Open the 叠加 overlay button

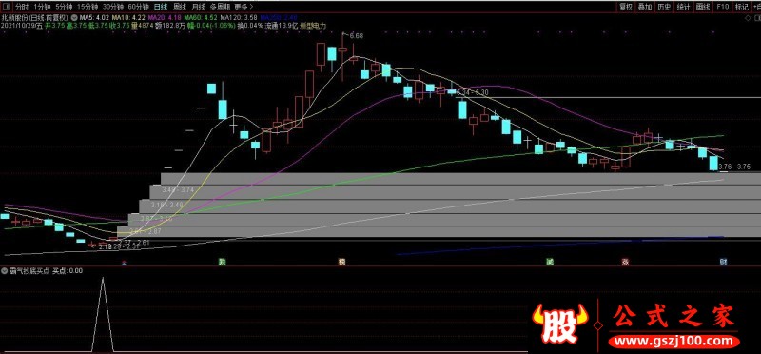click(x=645, y=7)
